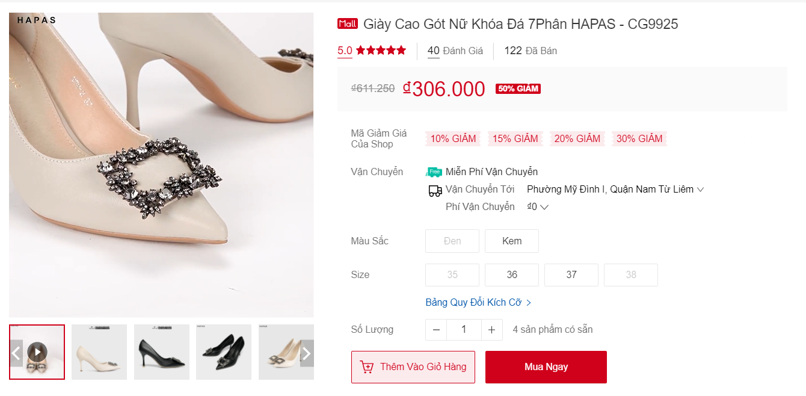Screen dimensions: 806x396
Task: Click the free shipping truck icon
Action: [x=434, y=172]
